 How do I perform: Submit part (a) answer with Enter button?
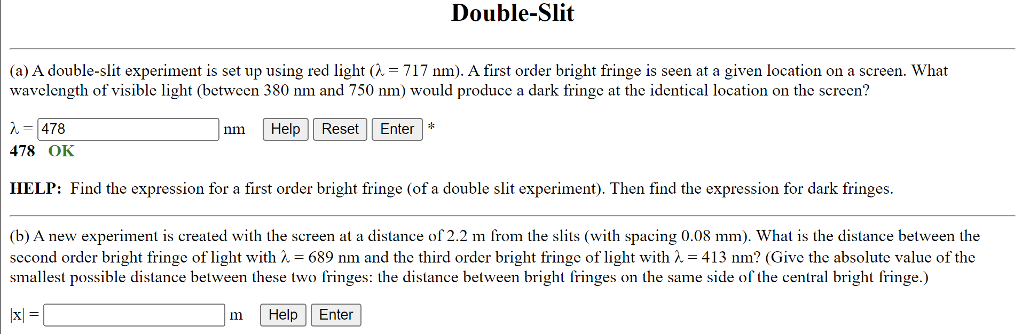pyautogui.click(x=397, y=129)
